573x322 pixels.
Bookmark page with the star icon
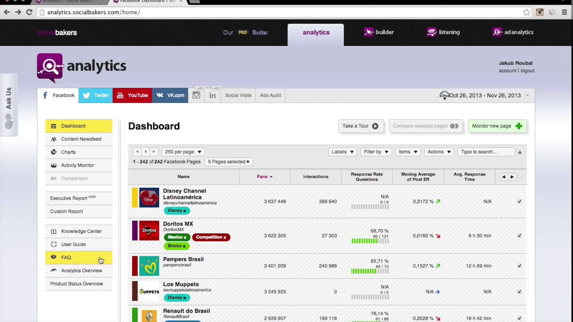pyautogui.click(x=526, y=12)
